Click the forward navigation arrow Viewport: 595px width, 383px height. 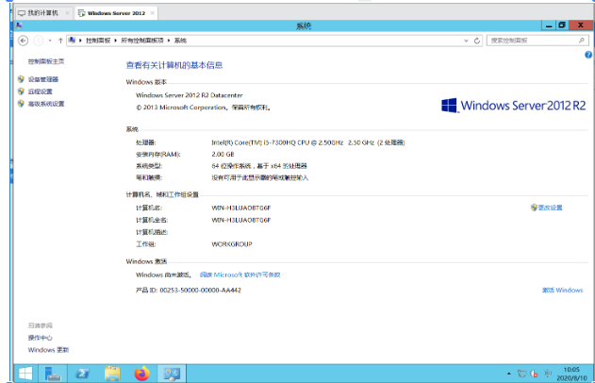pyautogui.click(x=38, y=41)
